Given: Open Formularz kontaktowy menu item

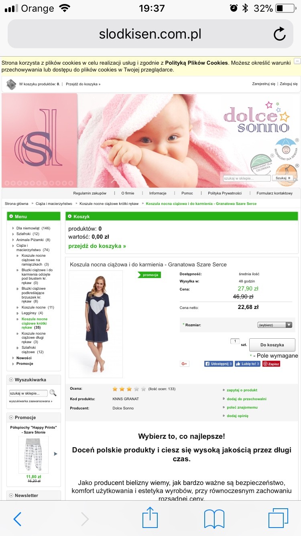Looking at the screenshot, I should coord(275,193).
